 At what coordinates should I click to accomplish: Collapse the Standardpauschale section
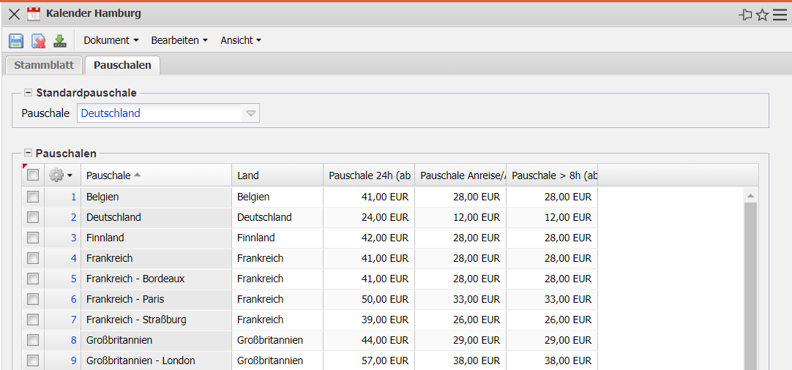click(29, 93)
